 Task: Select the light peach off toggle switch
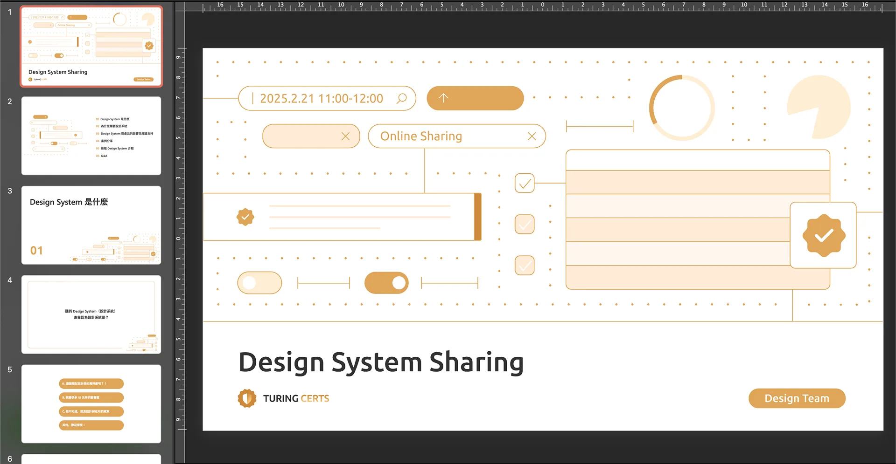pyautogui.click(x=259, y=283)
